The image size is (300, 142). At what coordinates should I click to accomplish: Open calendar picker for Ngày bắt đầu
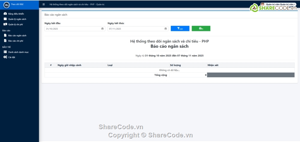pos(102,29)
